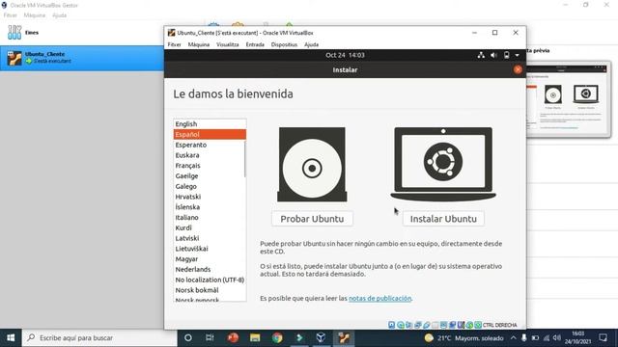Select Galego in the language list
Image resolution: width=618 pixels, height=347 pixels.
210,186
